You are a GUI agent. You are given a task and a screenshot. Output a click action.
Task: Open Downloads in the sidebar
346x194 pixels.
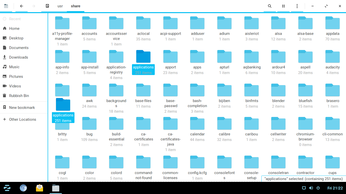pyautogui.click(x=18, y=57)
